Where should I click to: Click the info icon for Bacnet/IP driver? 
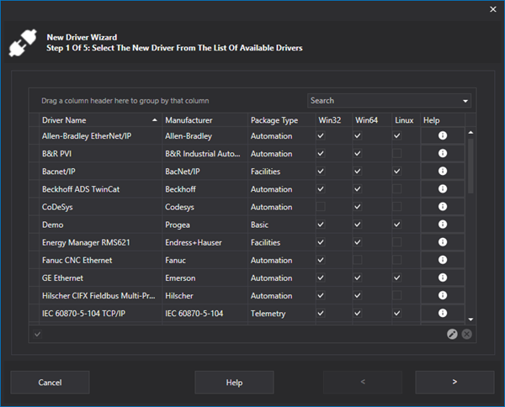pos(442,172)
